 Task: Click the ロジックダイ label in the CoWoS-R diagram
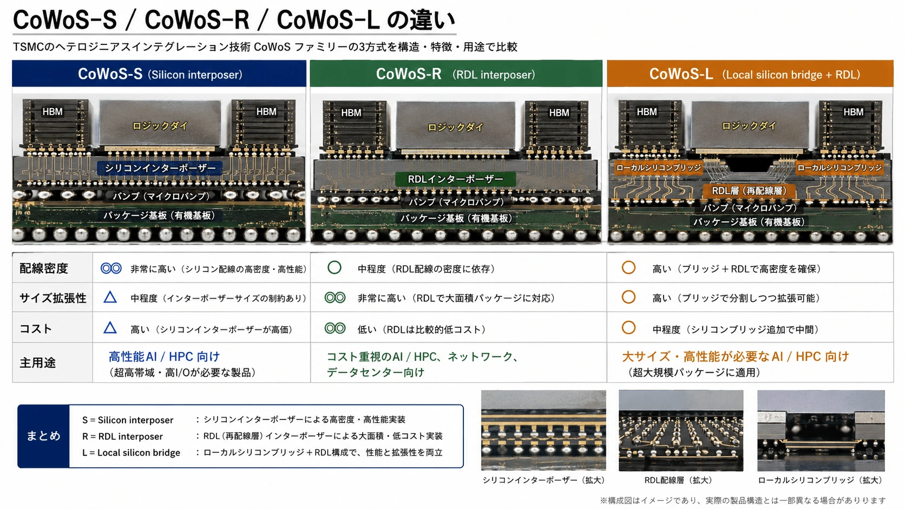tap(455, 127)
